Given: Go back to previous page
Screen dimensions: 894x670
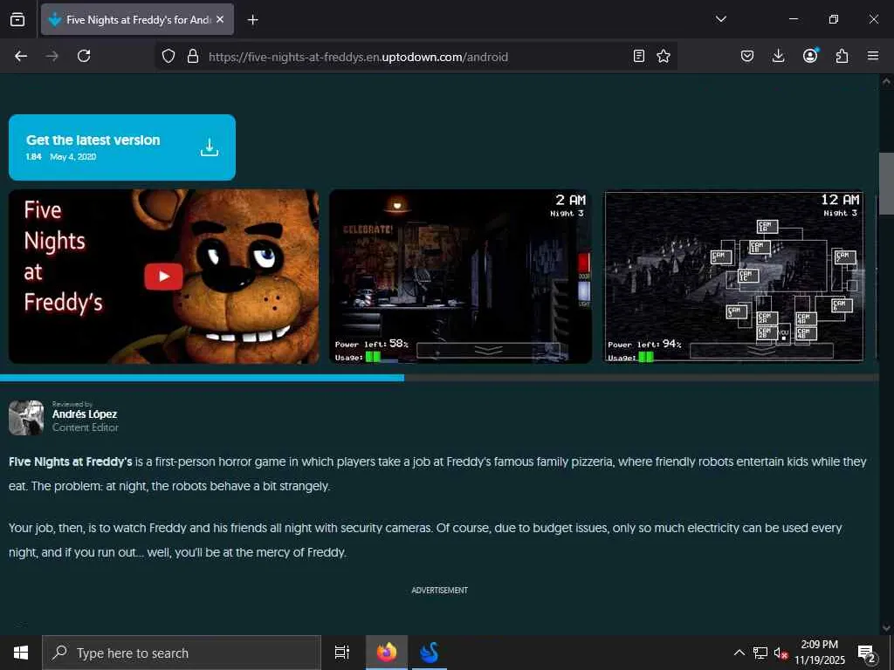Looking at the screenshot, I should (21, 56).
